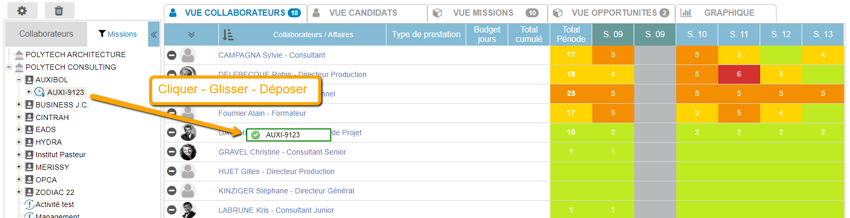Open the GRAPHIQUE tab

[729, 13]
